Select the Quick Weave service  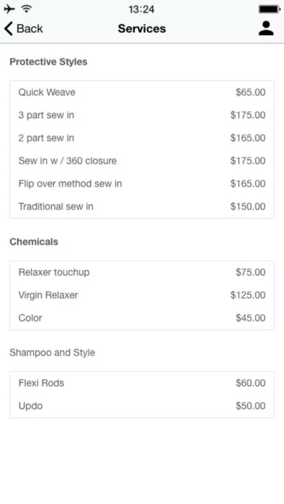[x=142, y=92]
